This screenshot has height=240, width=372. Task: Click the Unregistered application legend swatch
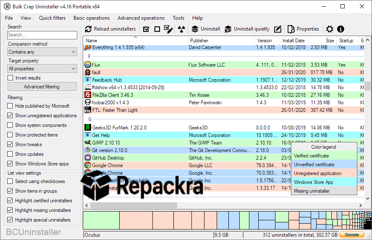324,173
